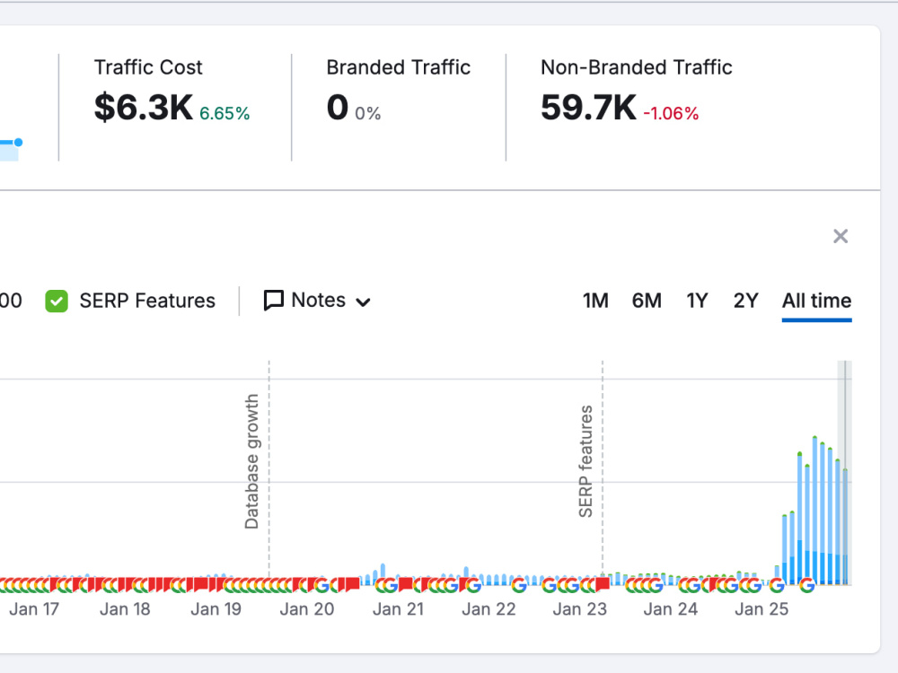This screenshot has width=898, height=673.
Task: Click the SERP Features label text
Action: point(147,301)
